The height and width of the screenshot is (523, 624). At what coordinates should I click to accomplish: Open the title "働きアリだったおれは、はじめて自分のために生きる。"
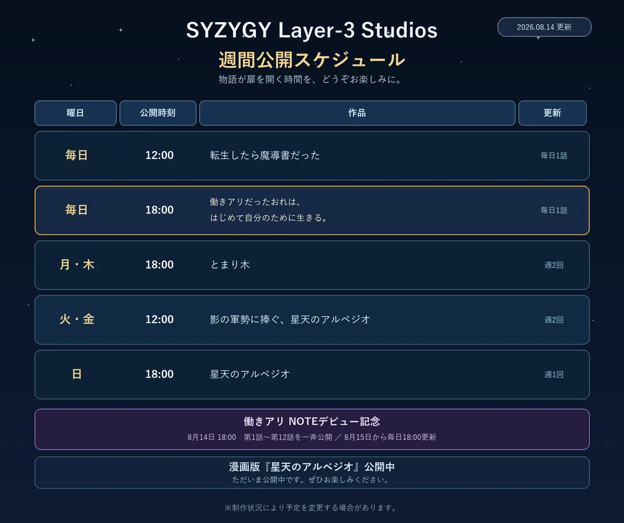[269, 210]
